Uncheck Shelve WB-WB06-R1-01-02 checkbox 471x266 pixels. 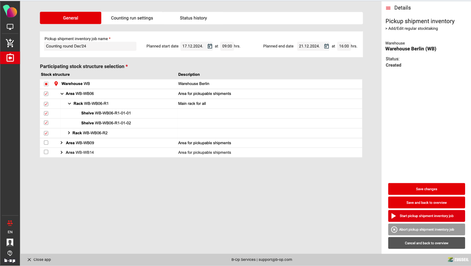pyautogui.click(x=46, y=123)
